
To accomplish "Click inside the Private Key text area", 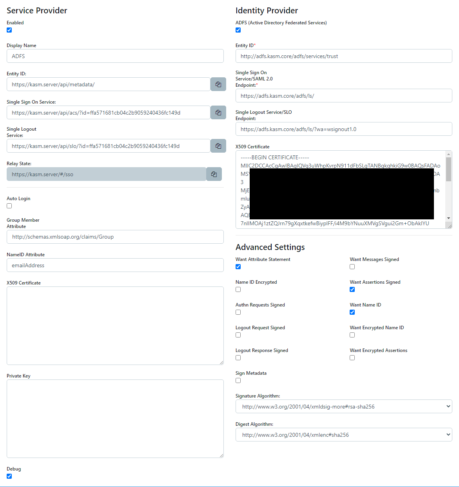I will [115, 418].
